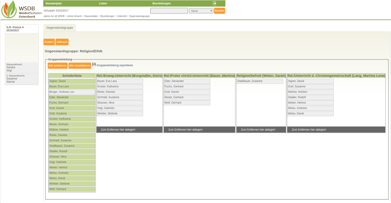Select Berger, Andreas Leo in Schülerliste
391x203 pixels.
point(72,92)
